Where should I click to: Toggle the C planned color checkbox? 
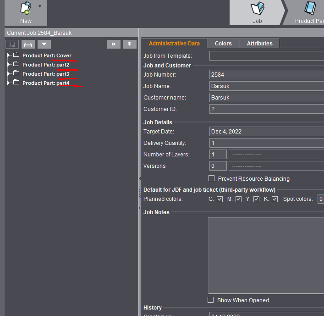tap(220, 199)
